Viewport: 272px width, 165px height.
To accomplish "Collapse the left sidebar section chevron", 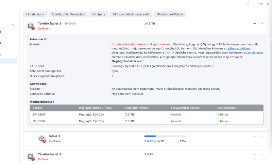I will click(x=13, y=24).
